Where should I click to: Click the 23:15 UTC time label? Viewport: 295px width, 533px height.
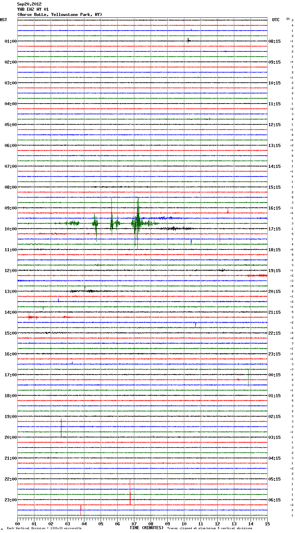(x=275, y=354)
